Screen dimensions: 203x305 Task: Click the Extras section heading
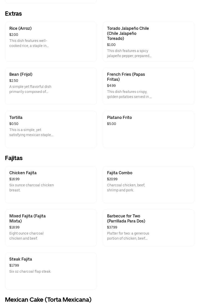click(x=13, y=14)
